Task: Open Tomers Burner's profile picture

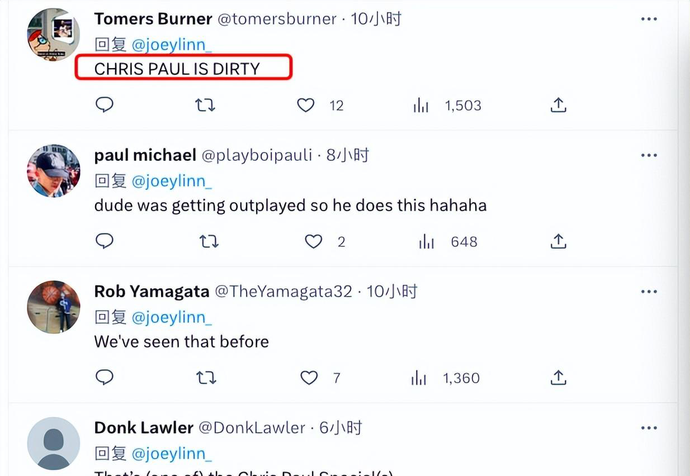Action: point(54,35)
